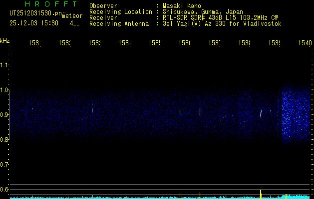Click the faint meteor echo at 1533
Image resolution: width=314 pixels, height=199 pixels.
click(92, 110)
